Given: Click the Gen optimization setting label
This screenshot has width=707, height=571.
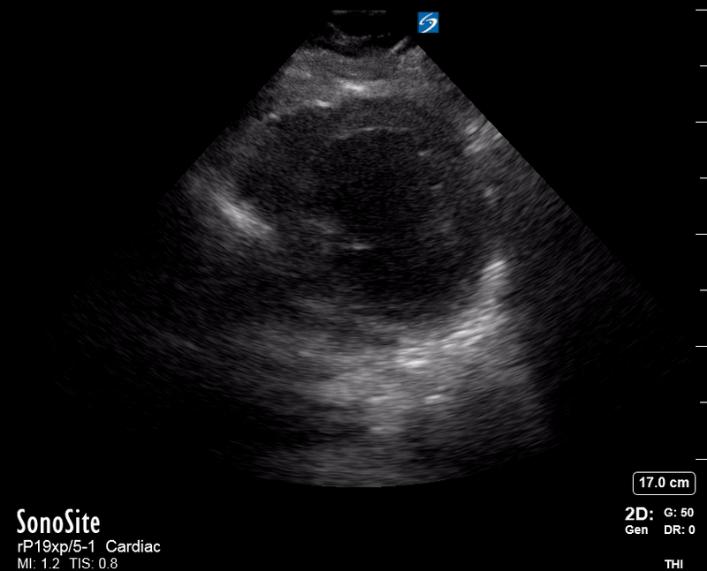Looking at the screenshot, I should tap(636, 530).
